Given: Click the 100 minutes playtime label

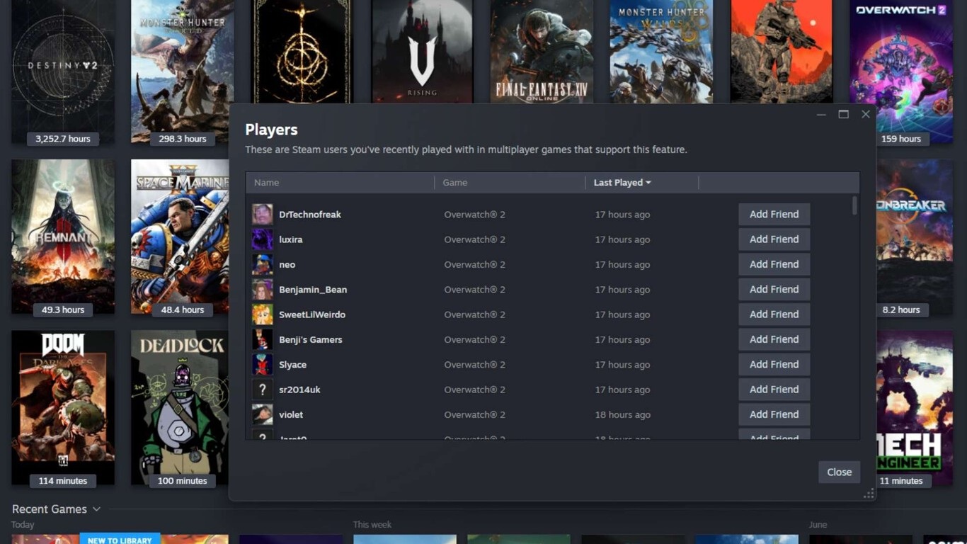Looking at the screenshot, I should pyautogui.click(x=183, y=481).
